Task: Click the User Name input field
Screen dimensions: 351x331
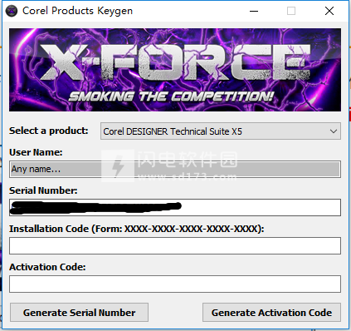Action: [x=175, y=169]
